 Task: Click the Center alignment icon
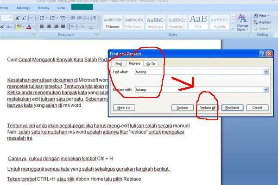click(49, 26)
